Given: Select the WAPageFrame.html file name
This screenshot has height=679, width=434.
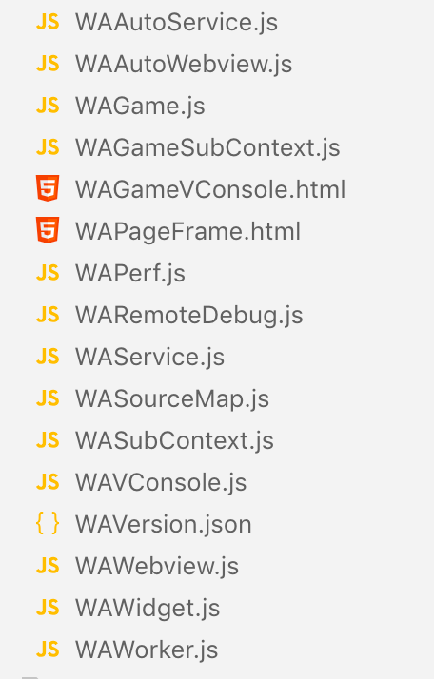Looking at the screenshot, I should (188, 231).
